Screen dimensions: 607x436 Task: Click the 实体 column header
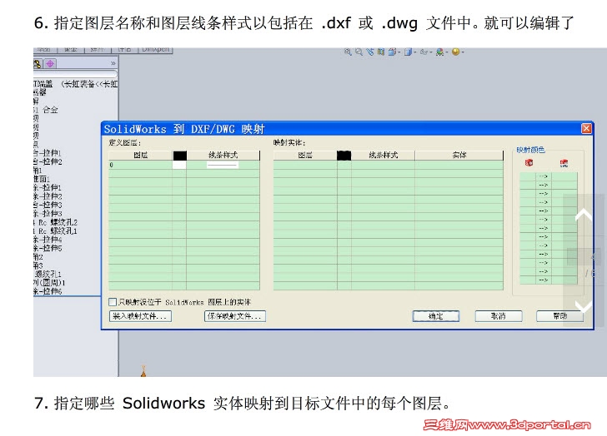459,156
